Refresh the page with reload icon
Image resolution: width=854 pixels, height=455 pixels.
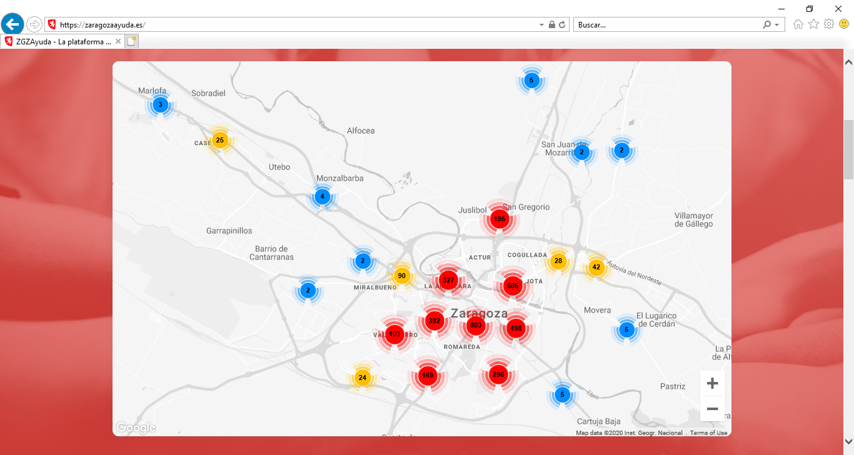(562, 25)
